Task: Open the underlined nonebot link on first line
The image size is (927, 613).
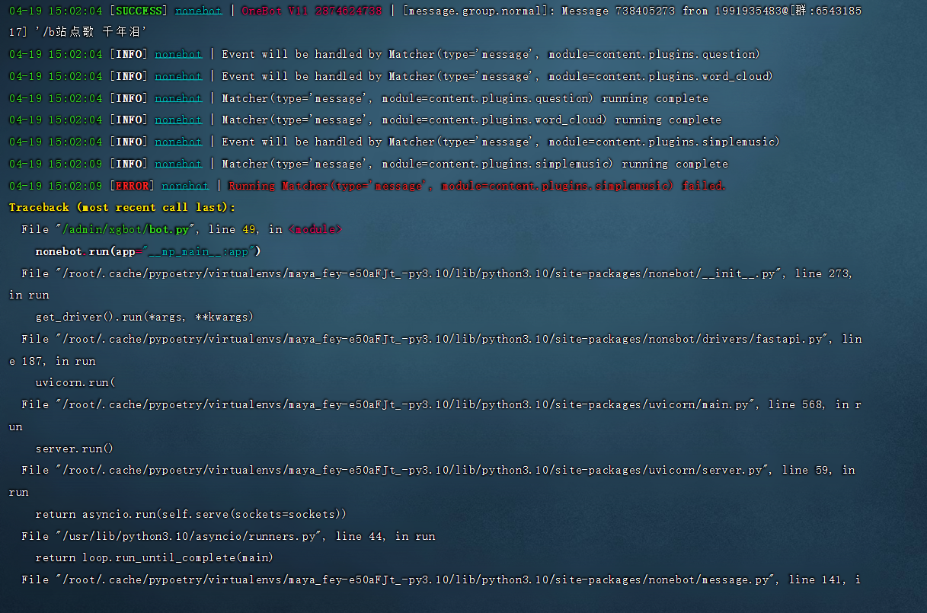Action: [198, 11]
